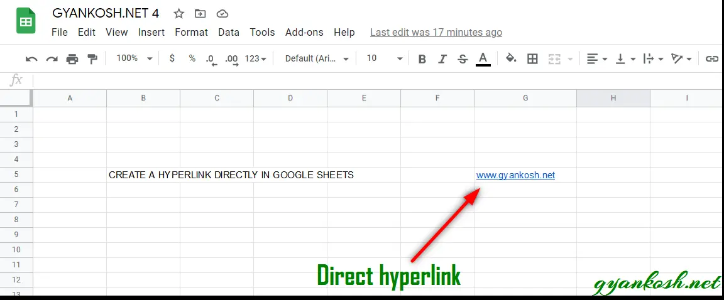Screen dimensions: 724x300
Task: Toggle bold formatting
Action: tap(422, 59)
